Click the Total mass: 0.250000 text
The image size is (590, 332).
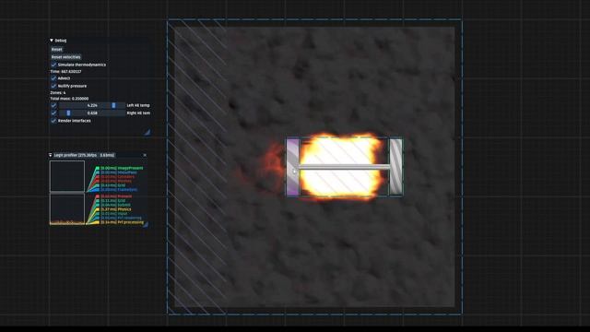[x=69, y=99]
